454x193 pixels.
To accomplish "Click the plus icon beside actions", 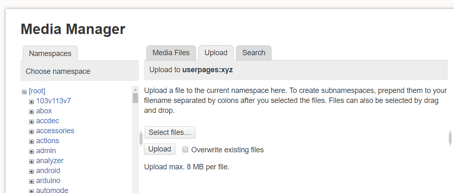I will click(32, 142).
